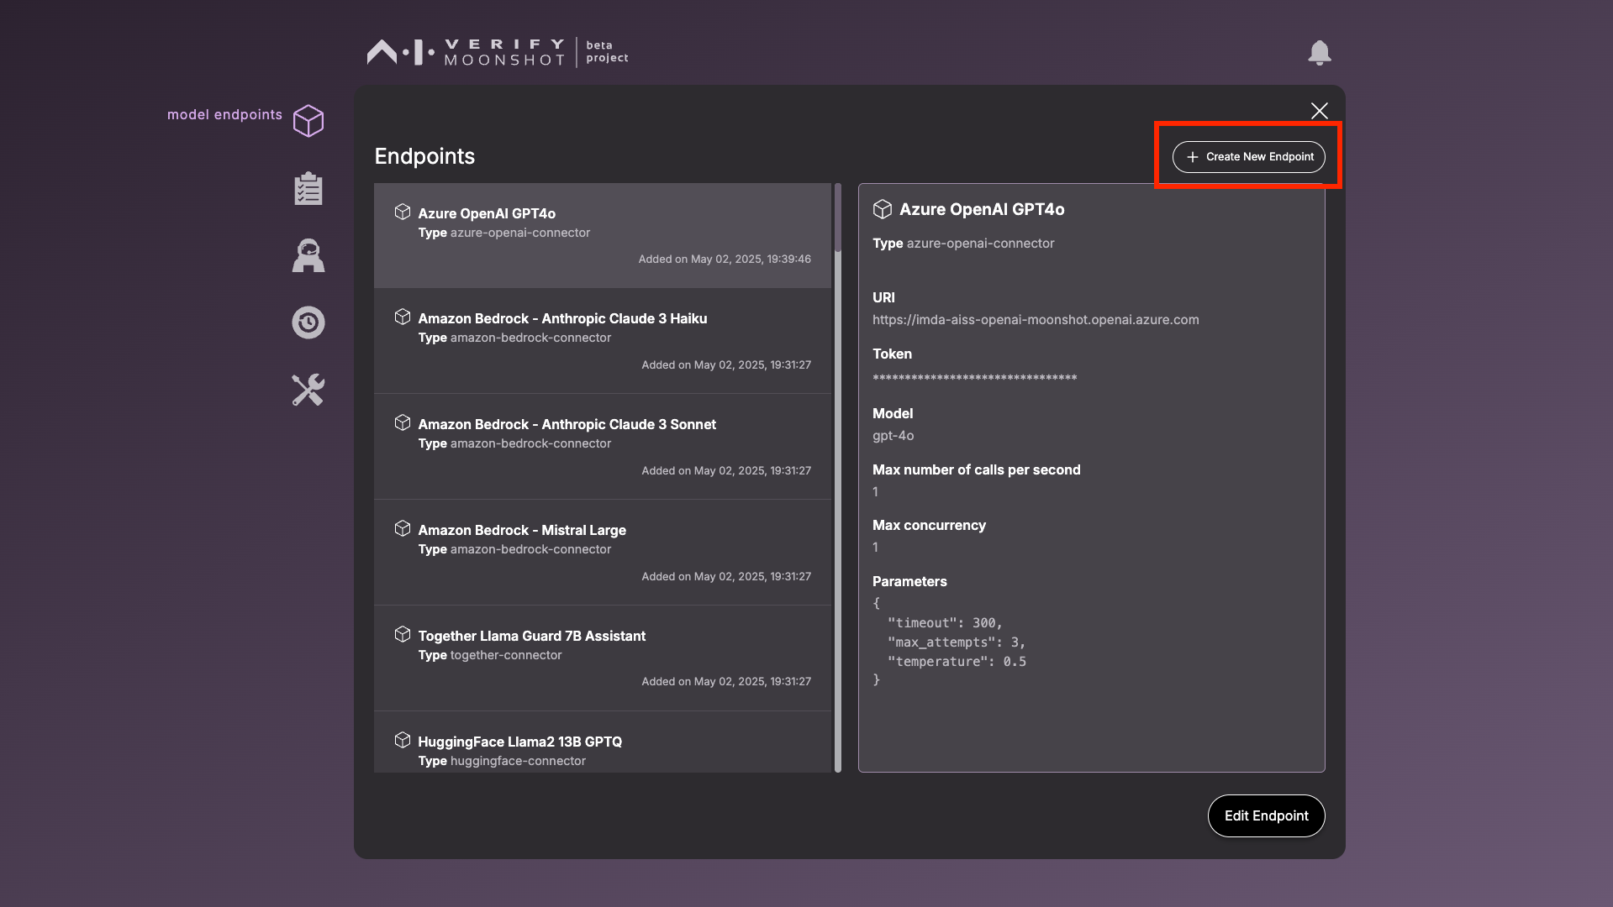Click cube icon beside Azure OpenAI GPT4o row

(x=403, y=212)
